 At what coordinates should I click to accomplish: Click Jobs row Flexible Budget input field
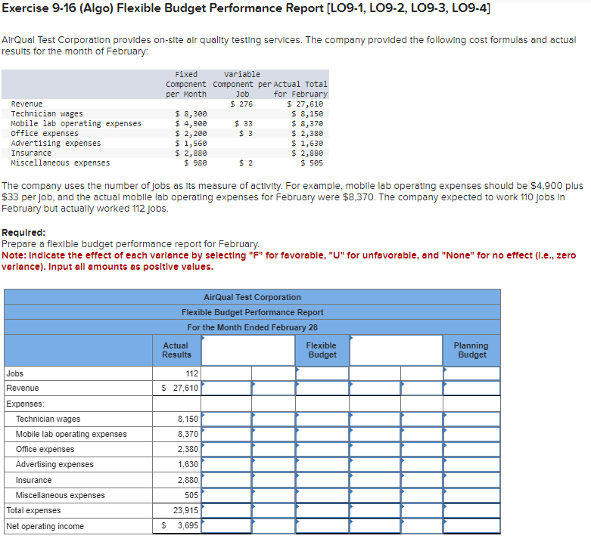tap(322, 373)
